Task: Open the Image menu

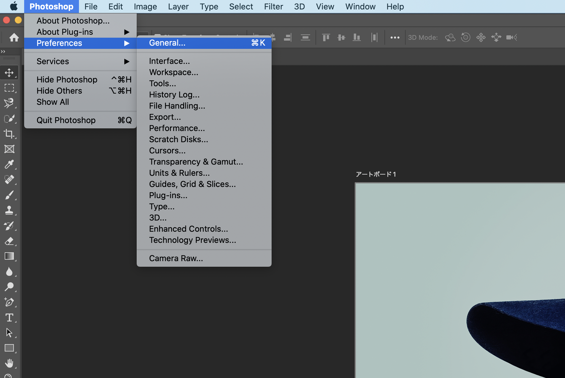Action: click(x=145, y=6)
